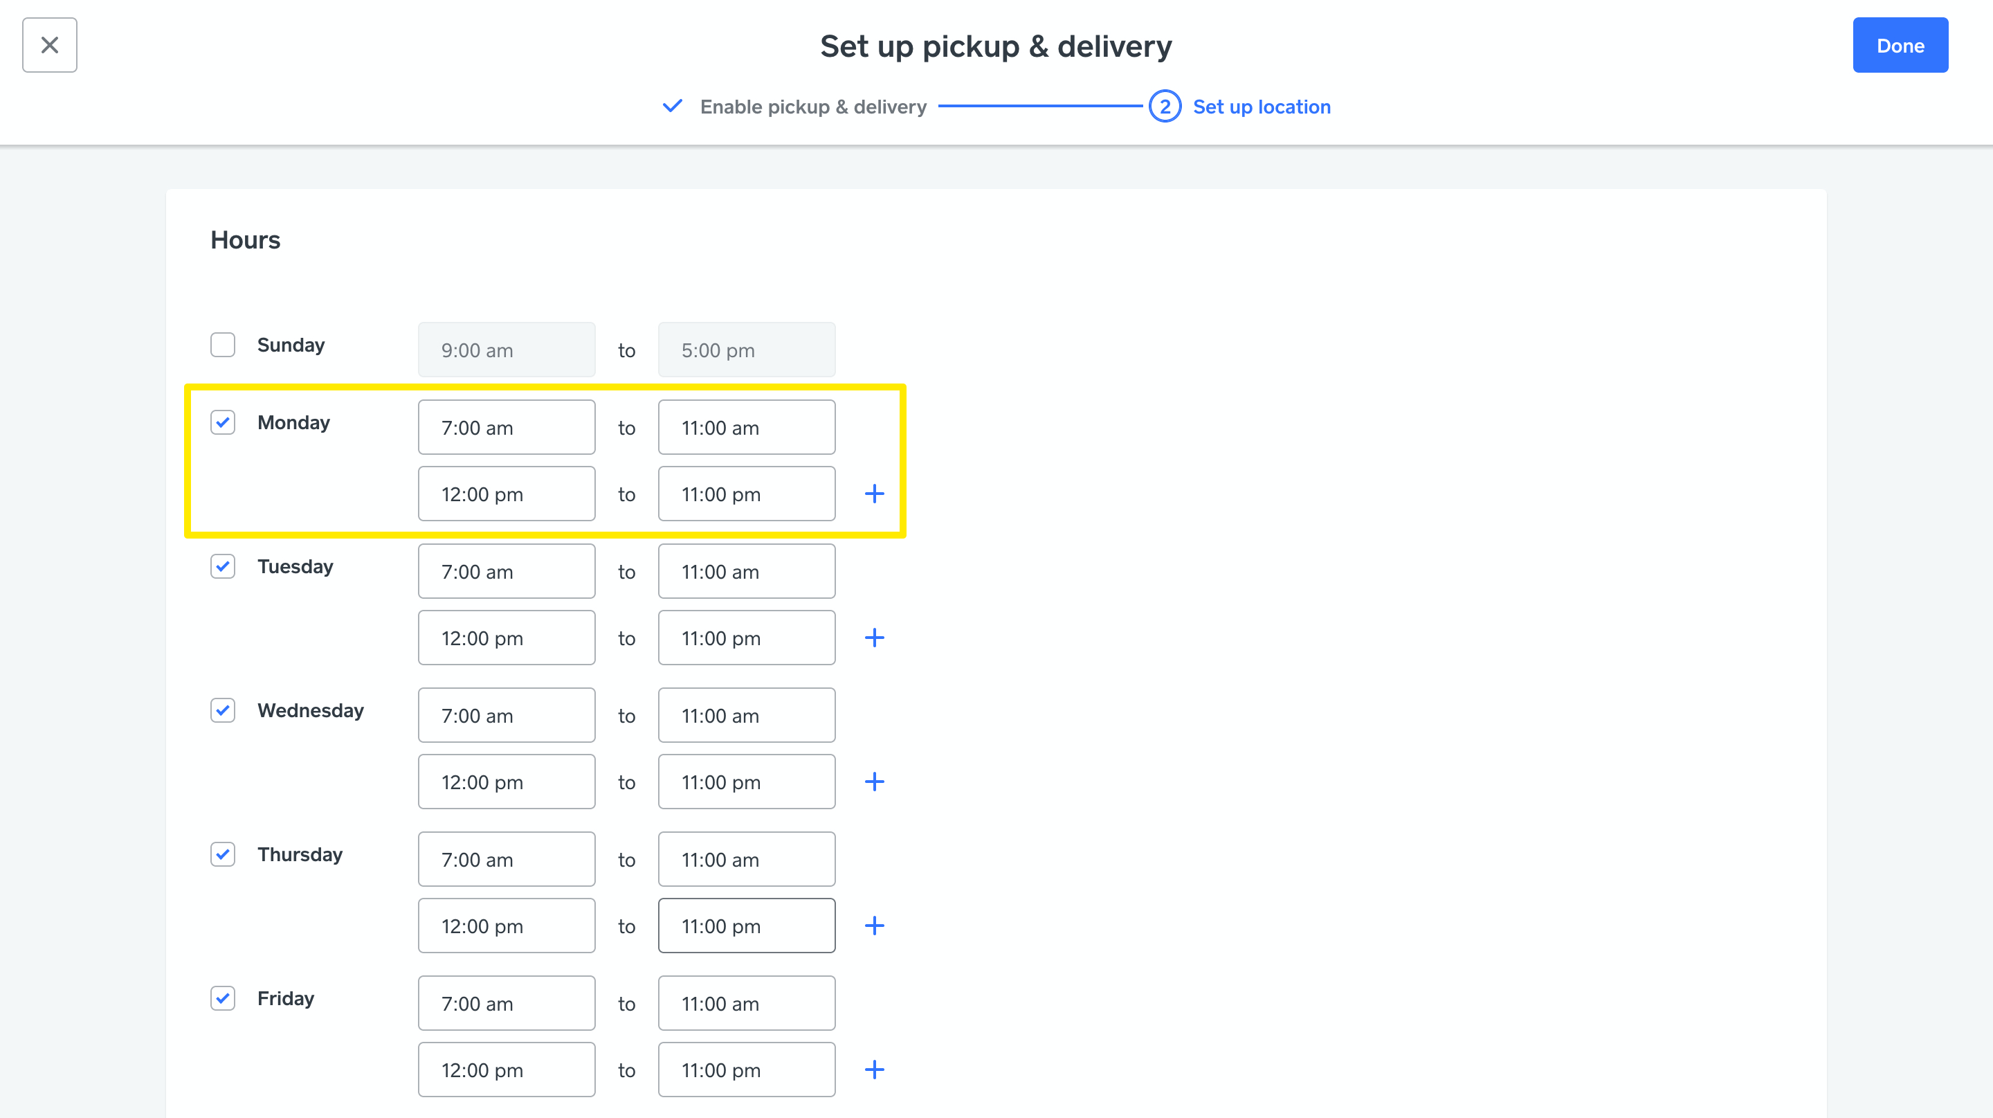Disable the Friday hours checkbox
1993x1118 pixels.
223,998
